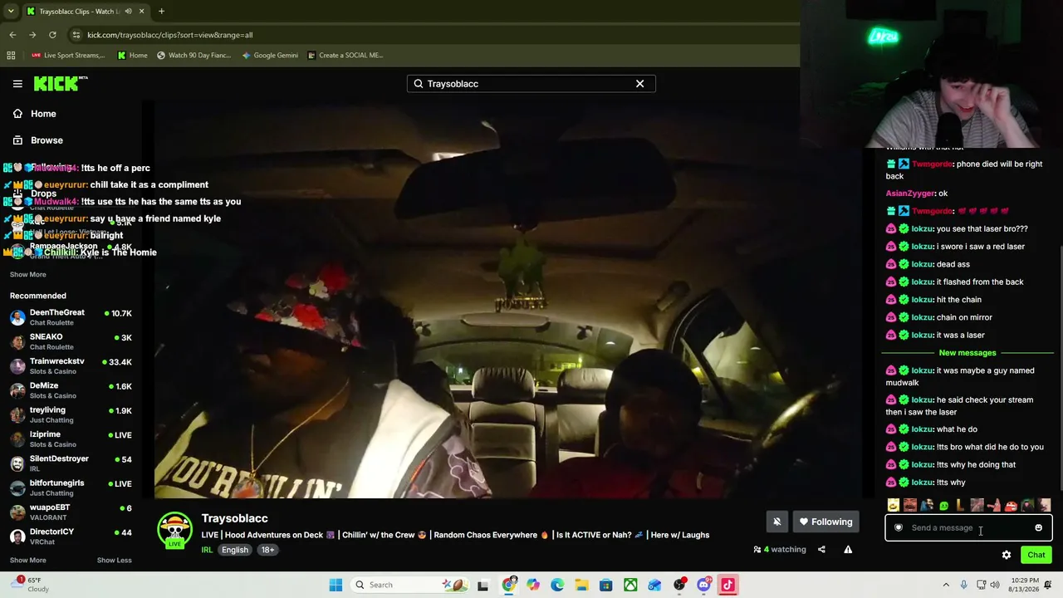Select SilentDestroyer in recommended list
The image size is (1063, 598).
[x=71, y=463]
